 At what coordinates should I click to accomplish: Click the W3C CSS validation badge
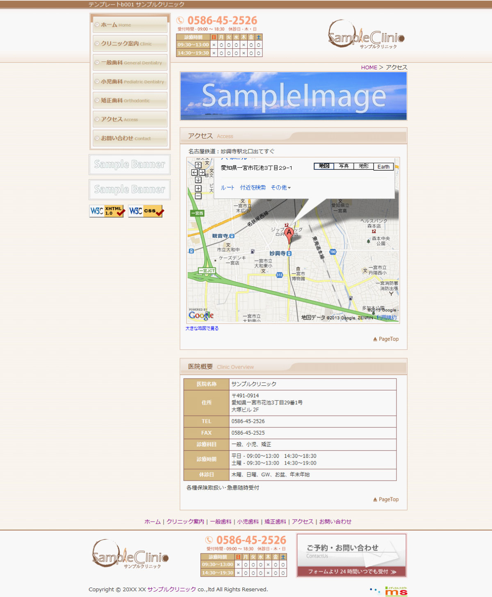(x=146, y=211)
